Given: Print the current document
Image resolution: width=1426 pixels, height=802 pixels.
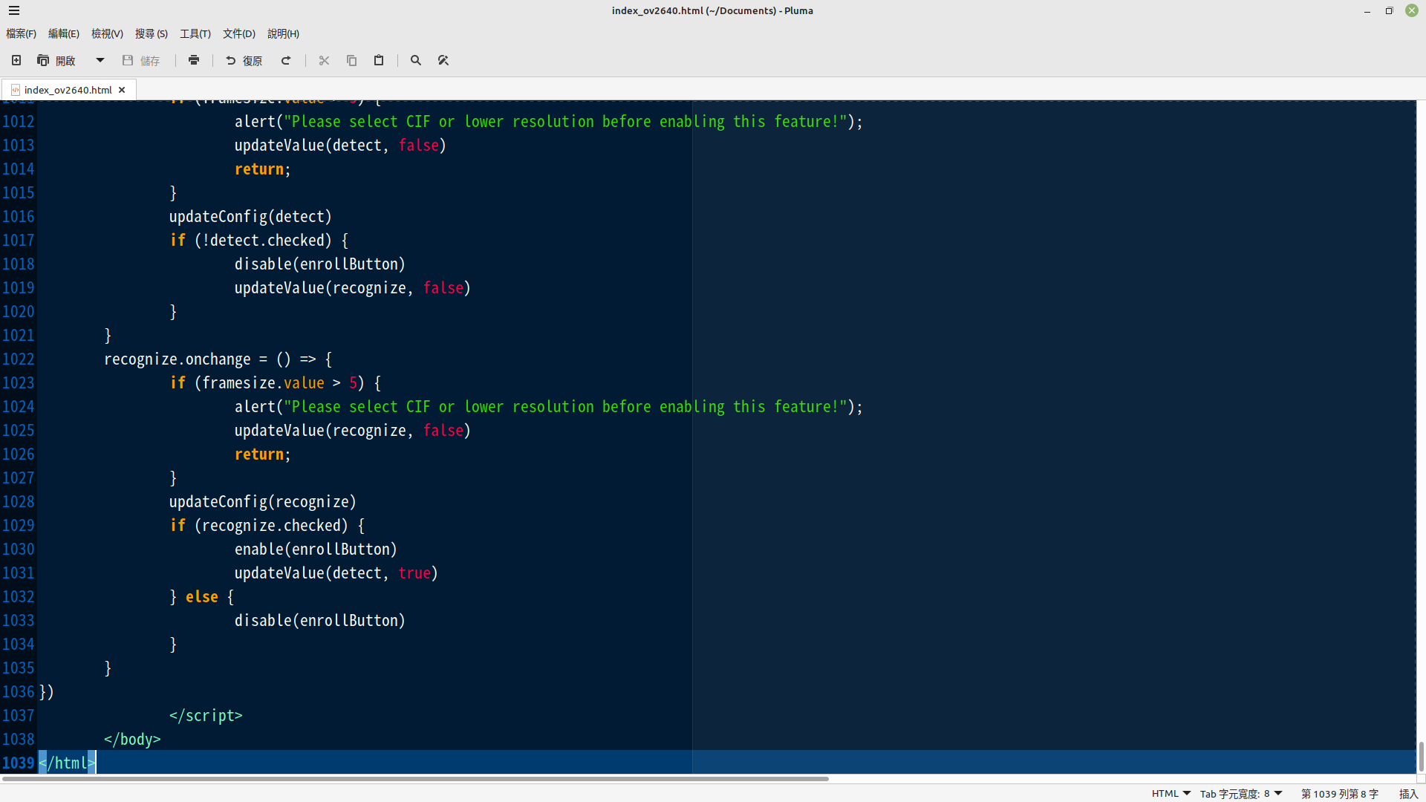Looking at the screenshot, I should [x=194, y=60].
